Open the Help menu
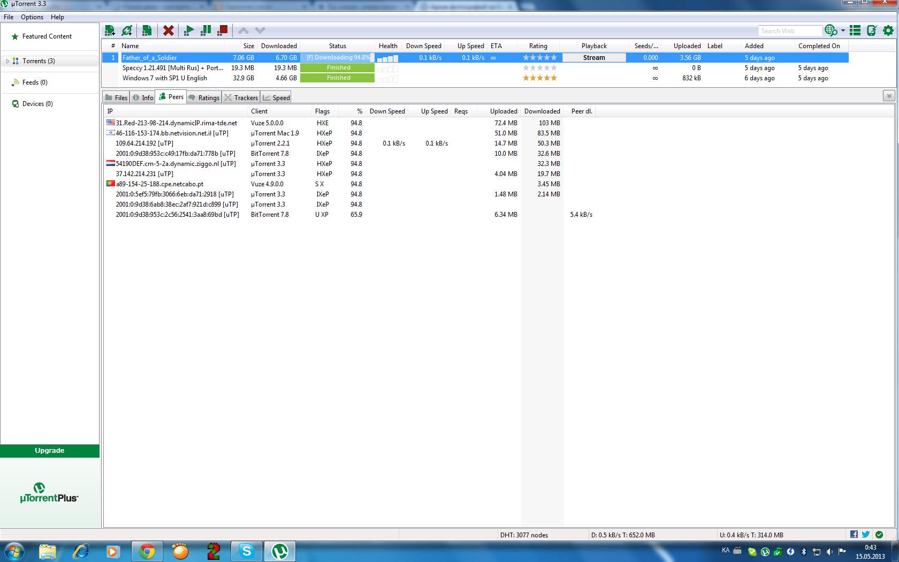The image size is (899, 562). [57, 17]
